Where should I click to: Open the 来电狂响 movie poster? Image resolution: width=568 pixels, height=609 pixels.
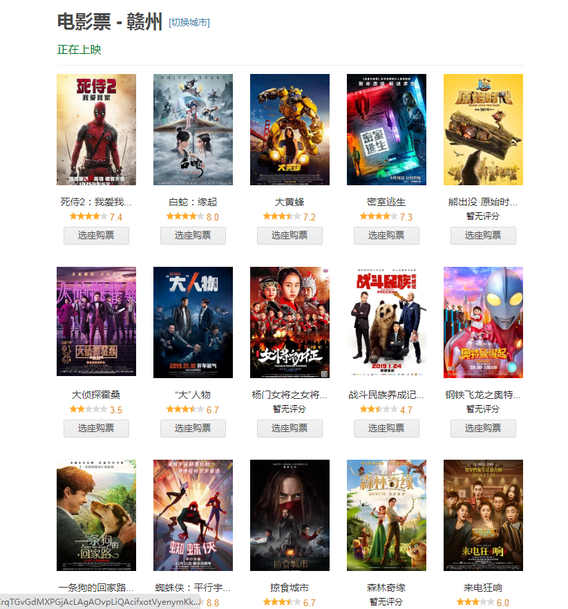(x=483, y=516)
